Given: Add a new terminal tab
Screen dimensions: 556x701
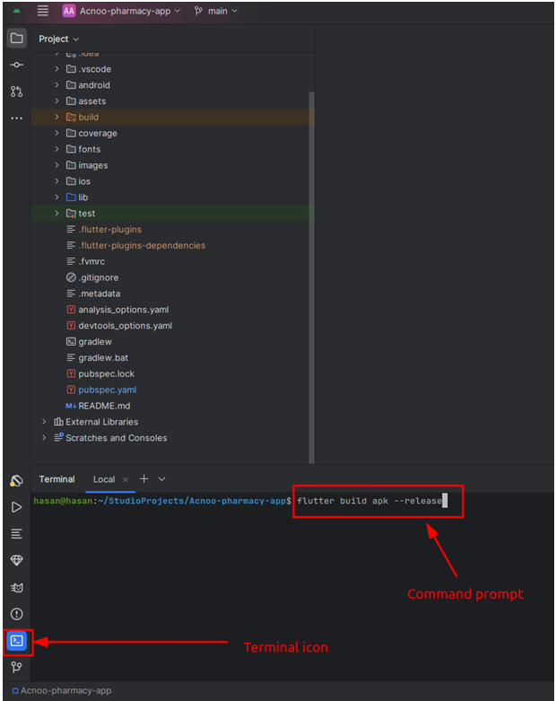Looking at the screenshot, I should 143,479.
